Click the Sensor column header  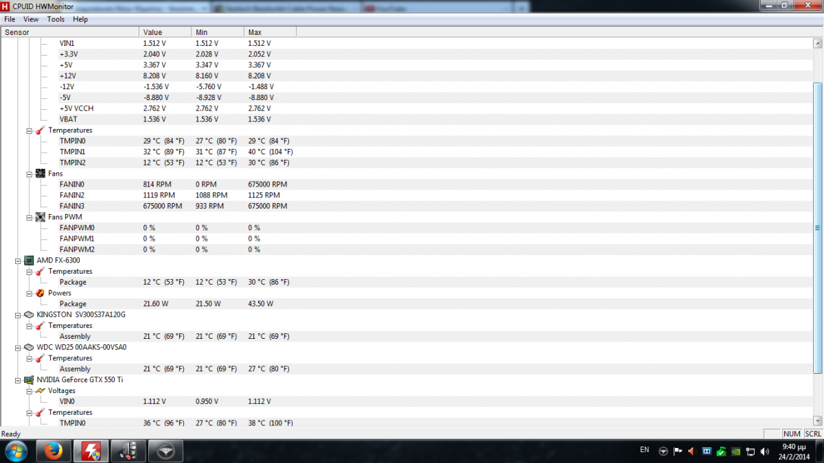[x=70, y=32]
